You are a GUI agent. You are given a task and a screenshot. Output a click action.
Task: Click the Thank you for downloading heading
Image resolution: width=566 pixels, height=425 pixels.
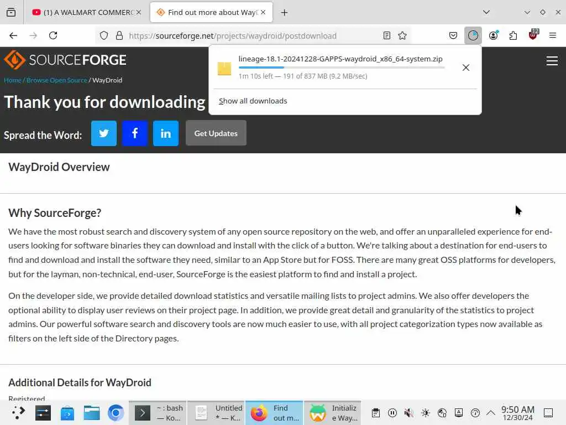coord(104,102)
